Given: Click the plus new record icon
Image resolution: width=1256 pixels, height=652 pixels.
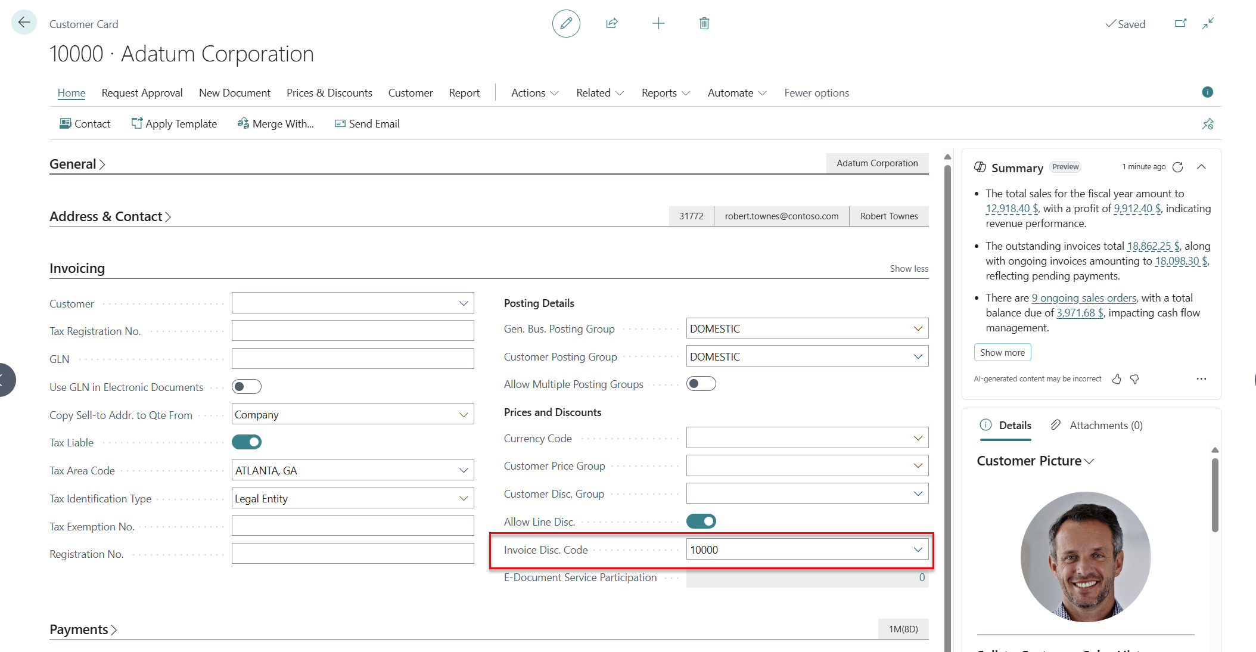Looking at the screenshot, I should 658,23.
